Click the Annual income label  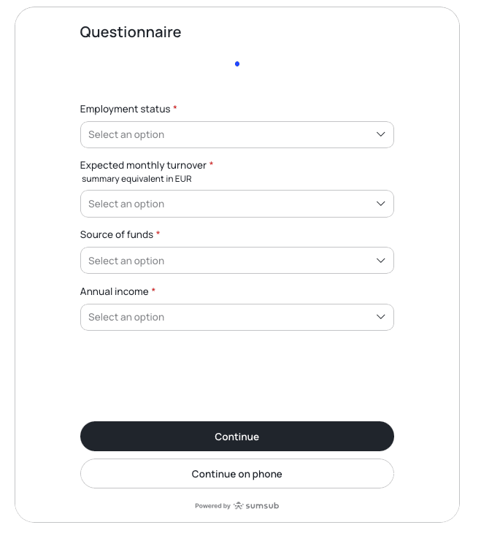[x=114, y=291]
